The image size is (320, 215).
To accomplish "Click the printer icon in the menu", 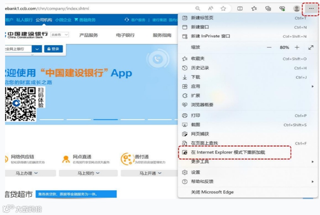I will point(185,116).
